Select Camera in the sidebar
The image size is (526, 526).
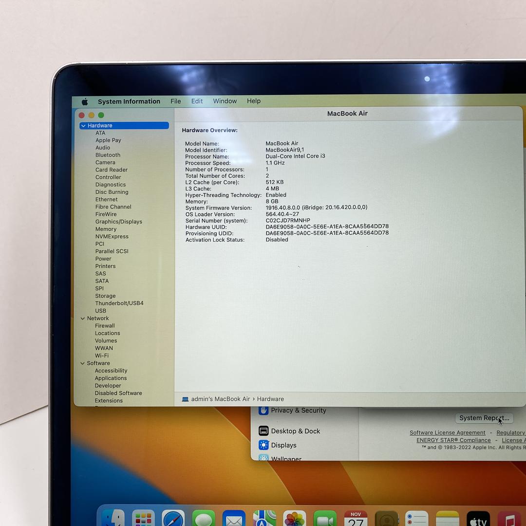[x=105, y=162]
